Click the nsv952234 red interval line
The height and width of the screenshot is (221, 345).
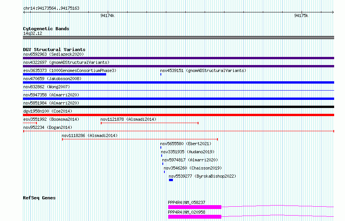[178, 131]
